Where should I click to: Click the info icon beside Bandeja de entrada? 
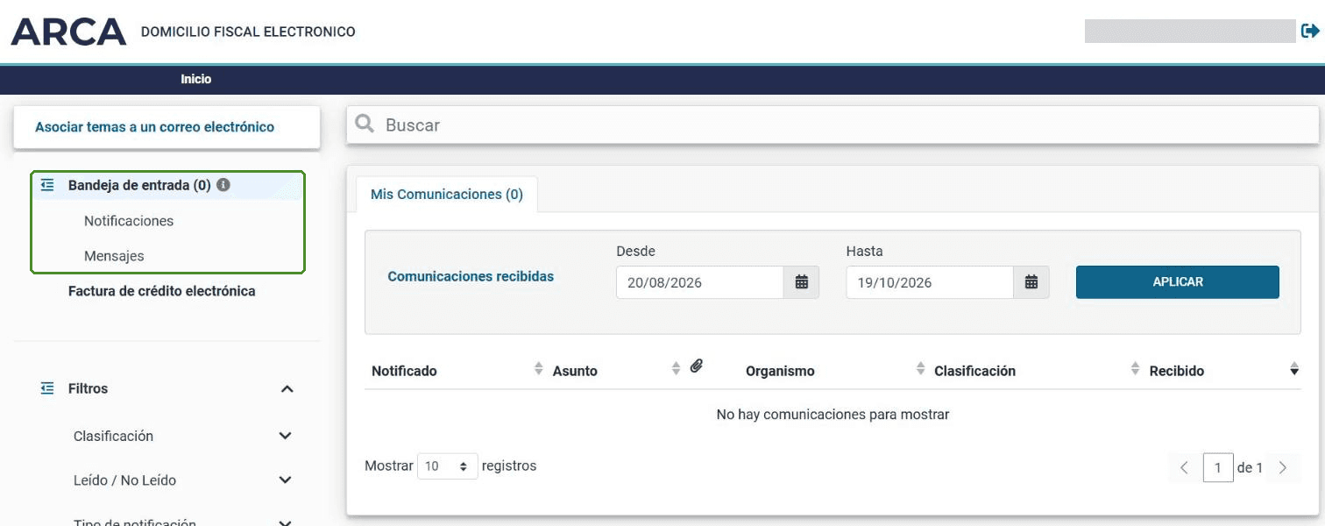[x=223, y=185]
